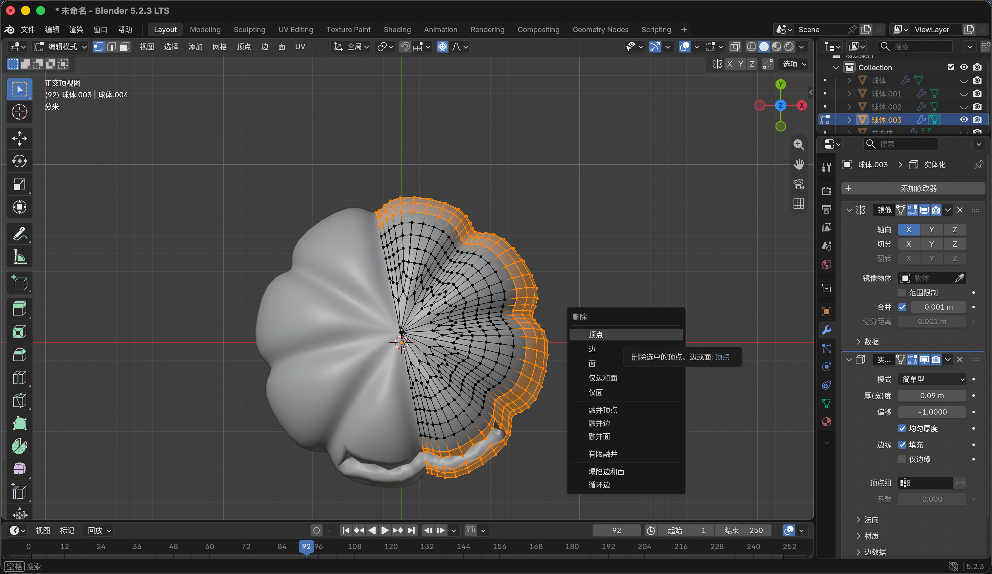
Task: Open the 文件 menu
Action: tap(28, 30)
